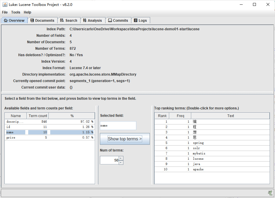Open the Analysis tab
This screenshot has width=275, height=198.
pyautogui.click(x=93, y=20)
